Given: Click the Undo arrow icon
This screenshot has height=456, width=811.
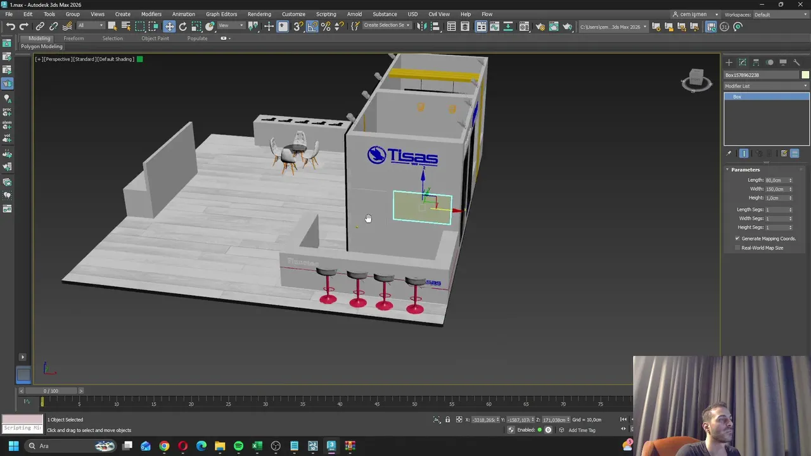Looking at the screenshot, I should click(10, 26).
